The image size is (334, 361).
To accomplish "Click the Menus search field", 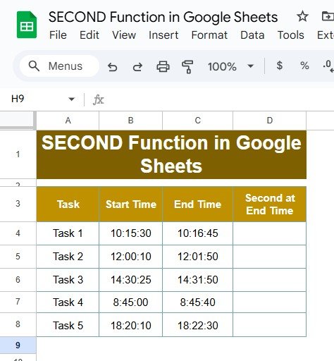I will [x=59, y=66].
